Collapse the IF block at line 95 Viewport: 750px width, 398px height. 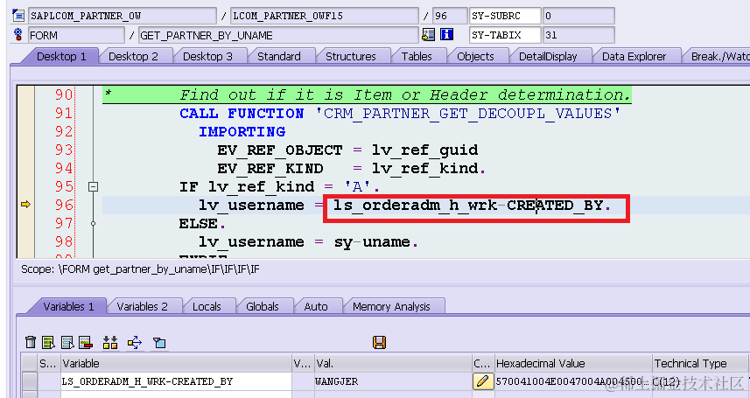tap(94, 186)
